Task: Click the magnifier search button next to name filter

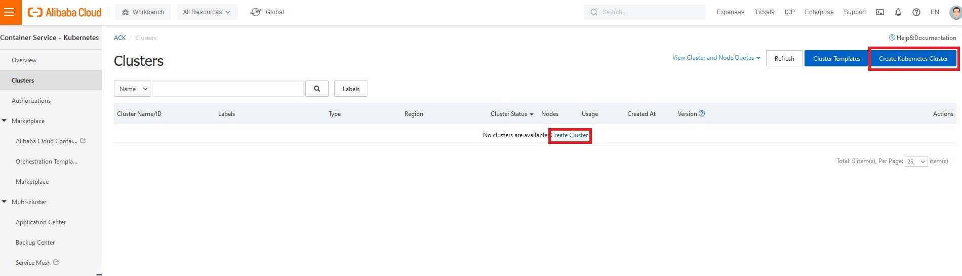Action: 317,89
